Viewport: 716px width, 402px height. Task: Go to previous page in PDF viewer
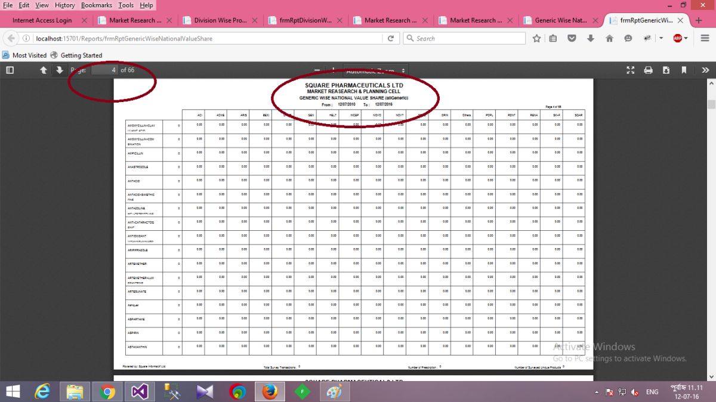point(44,70)
